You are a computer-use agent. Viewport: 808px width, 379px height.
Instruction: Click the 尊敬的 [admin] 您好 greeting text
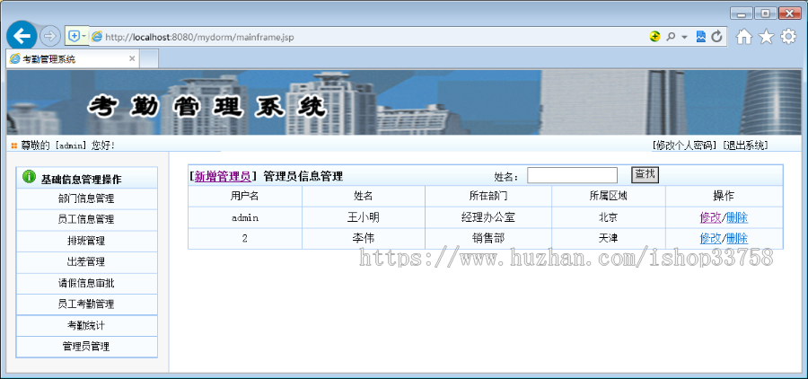(68, 145)
